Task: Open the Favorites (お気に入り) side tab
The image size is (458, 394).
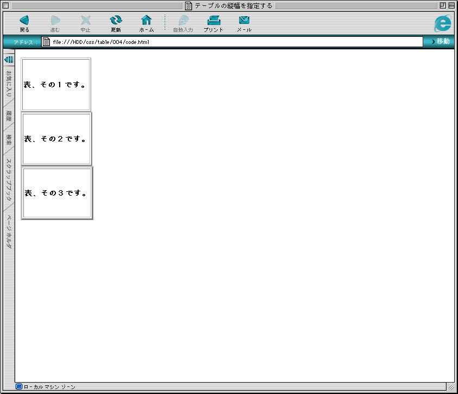Action: [9, 84]
